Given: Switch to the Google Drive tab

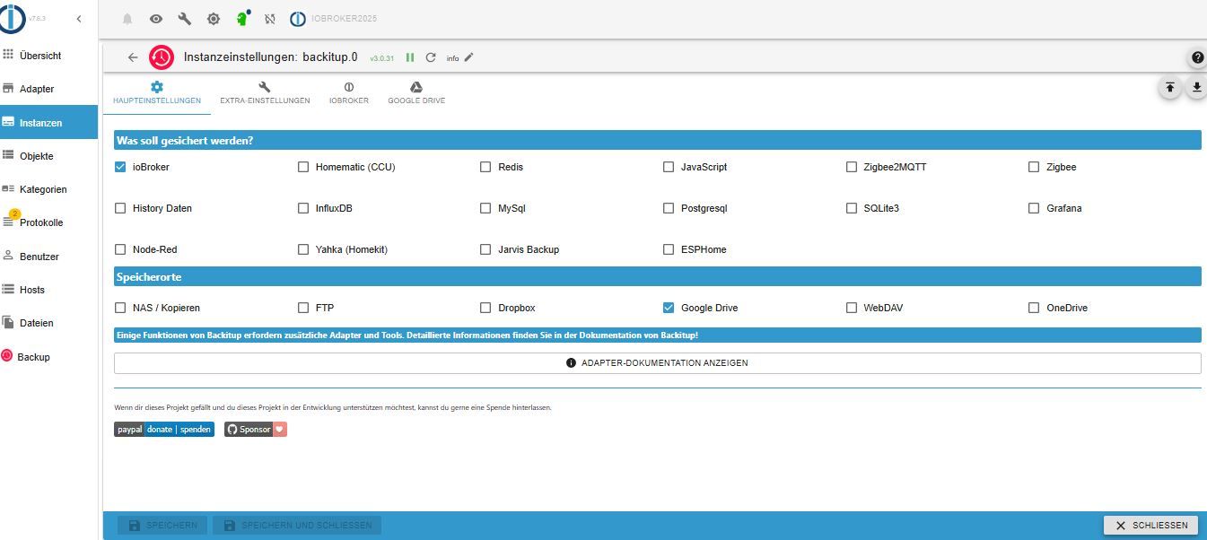Looking at the screenshot, I should tap(416, 93).
